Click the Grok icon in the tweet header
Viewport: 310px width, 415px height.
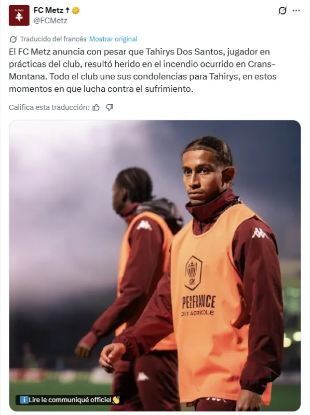pos(282,10)
